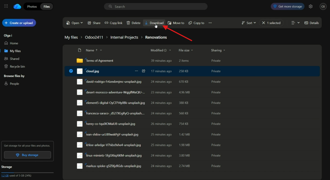Click into the Search field
The image size is (330, 180).
pyautogui.click(x=156, y=6)
